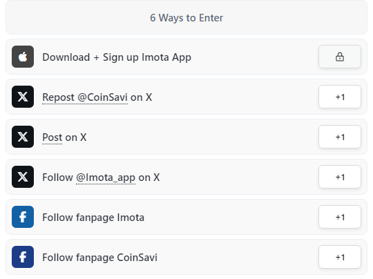Click the word Follow before @Imota_app
The width and height of the screenshot is (373, 279).
coord(57,177)
